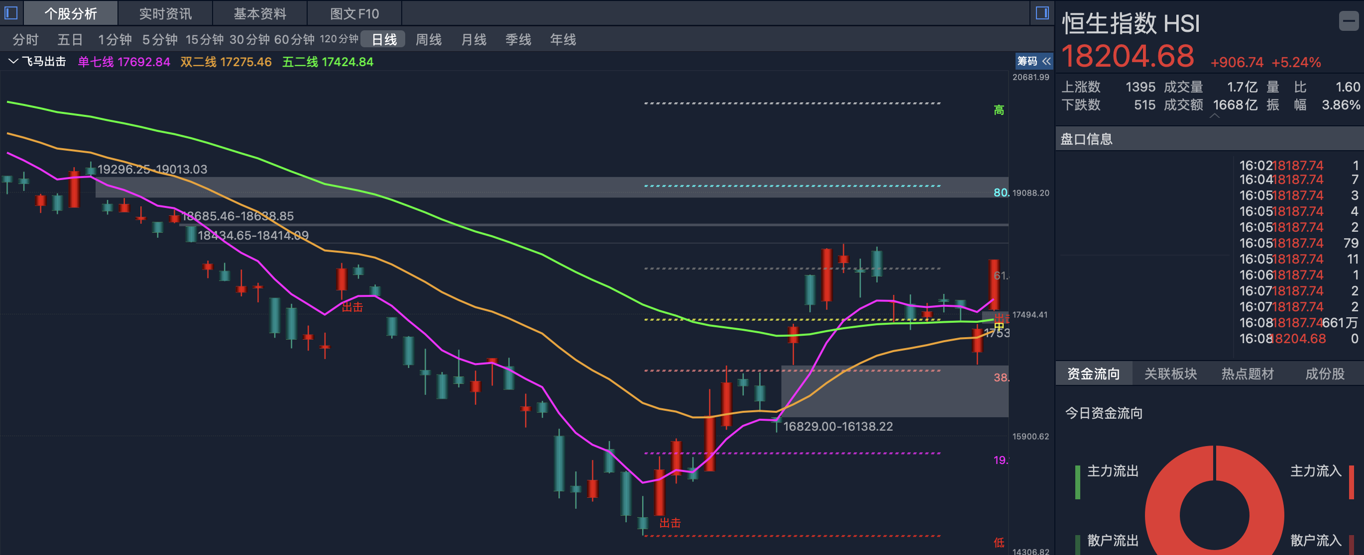Click the red 出击 signal marker at the chart low

point(670,523)
